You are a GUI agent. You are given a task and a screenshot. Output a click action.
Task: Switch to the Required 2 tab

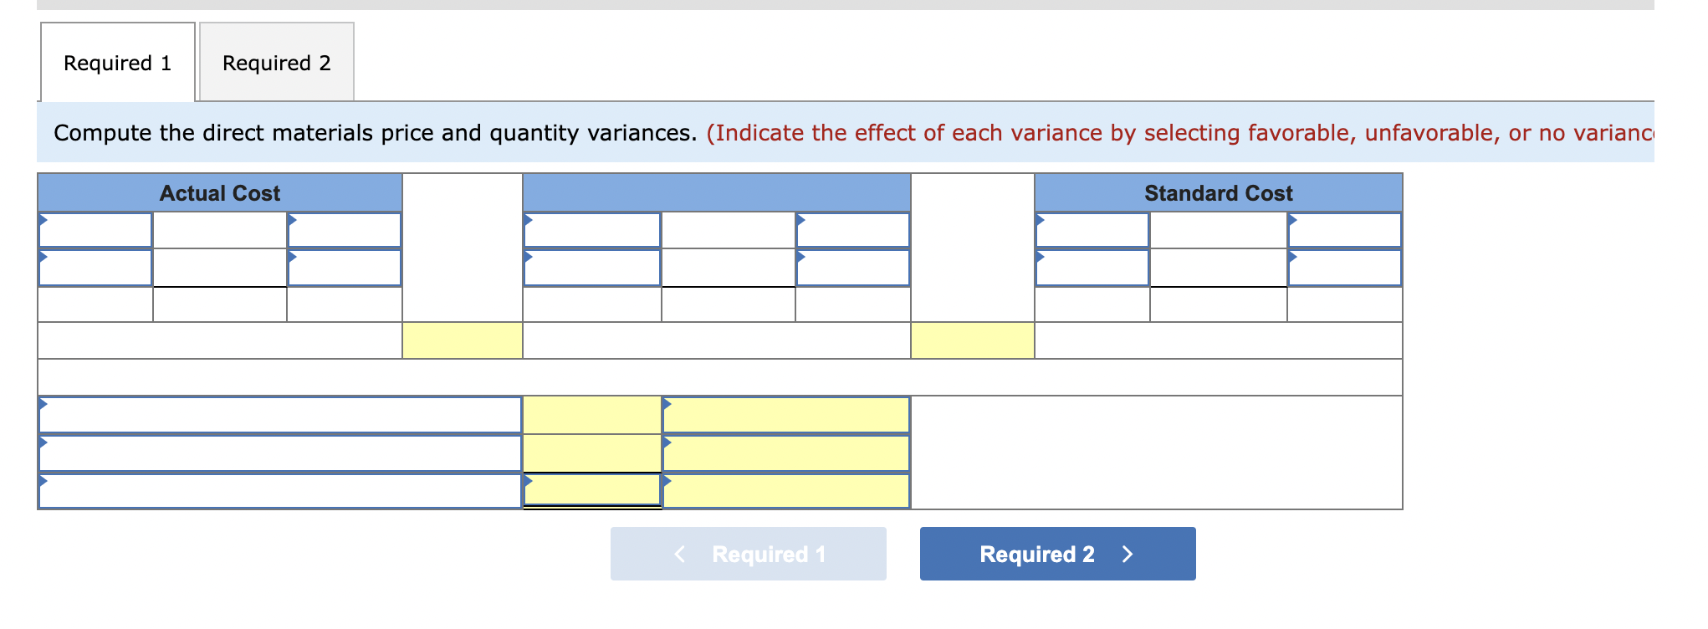[x=277, y=63]
